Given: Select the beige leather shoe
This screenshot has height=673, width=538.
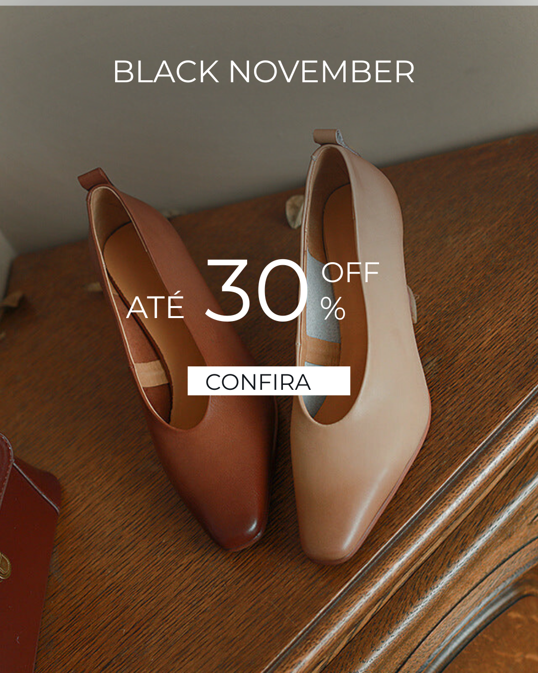Looking at the screenshot, I should pyautogui.click(x=361, y=349).
